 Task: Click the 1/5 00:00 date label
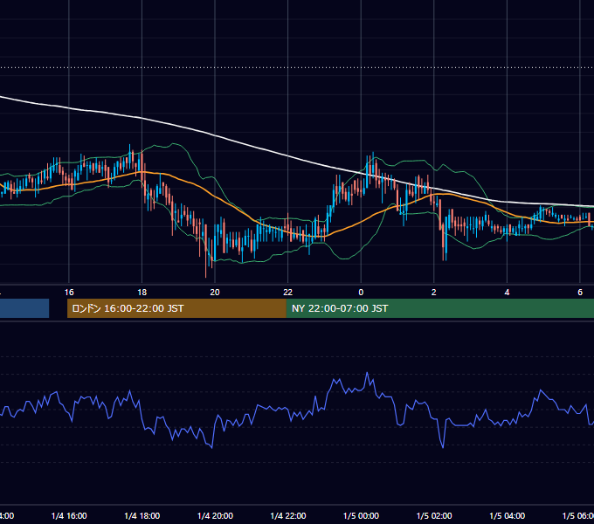coord(361,515)
